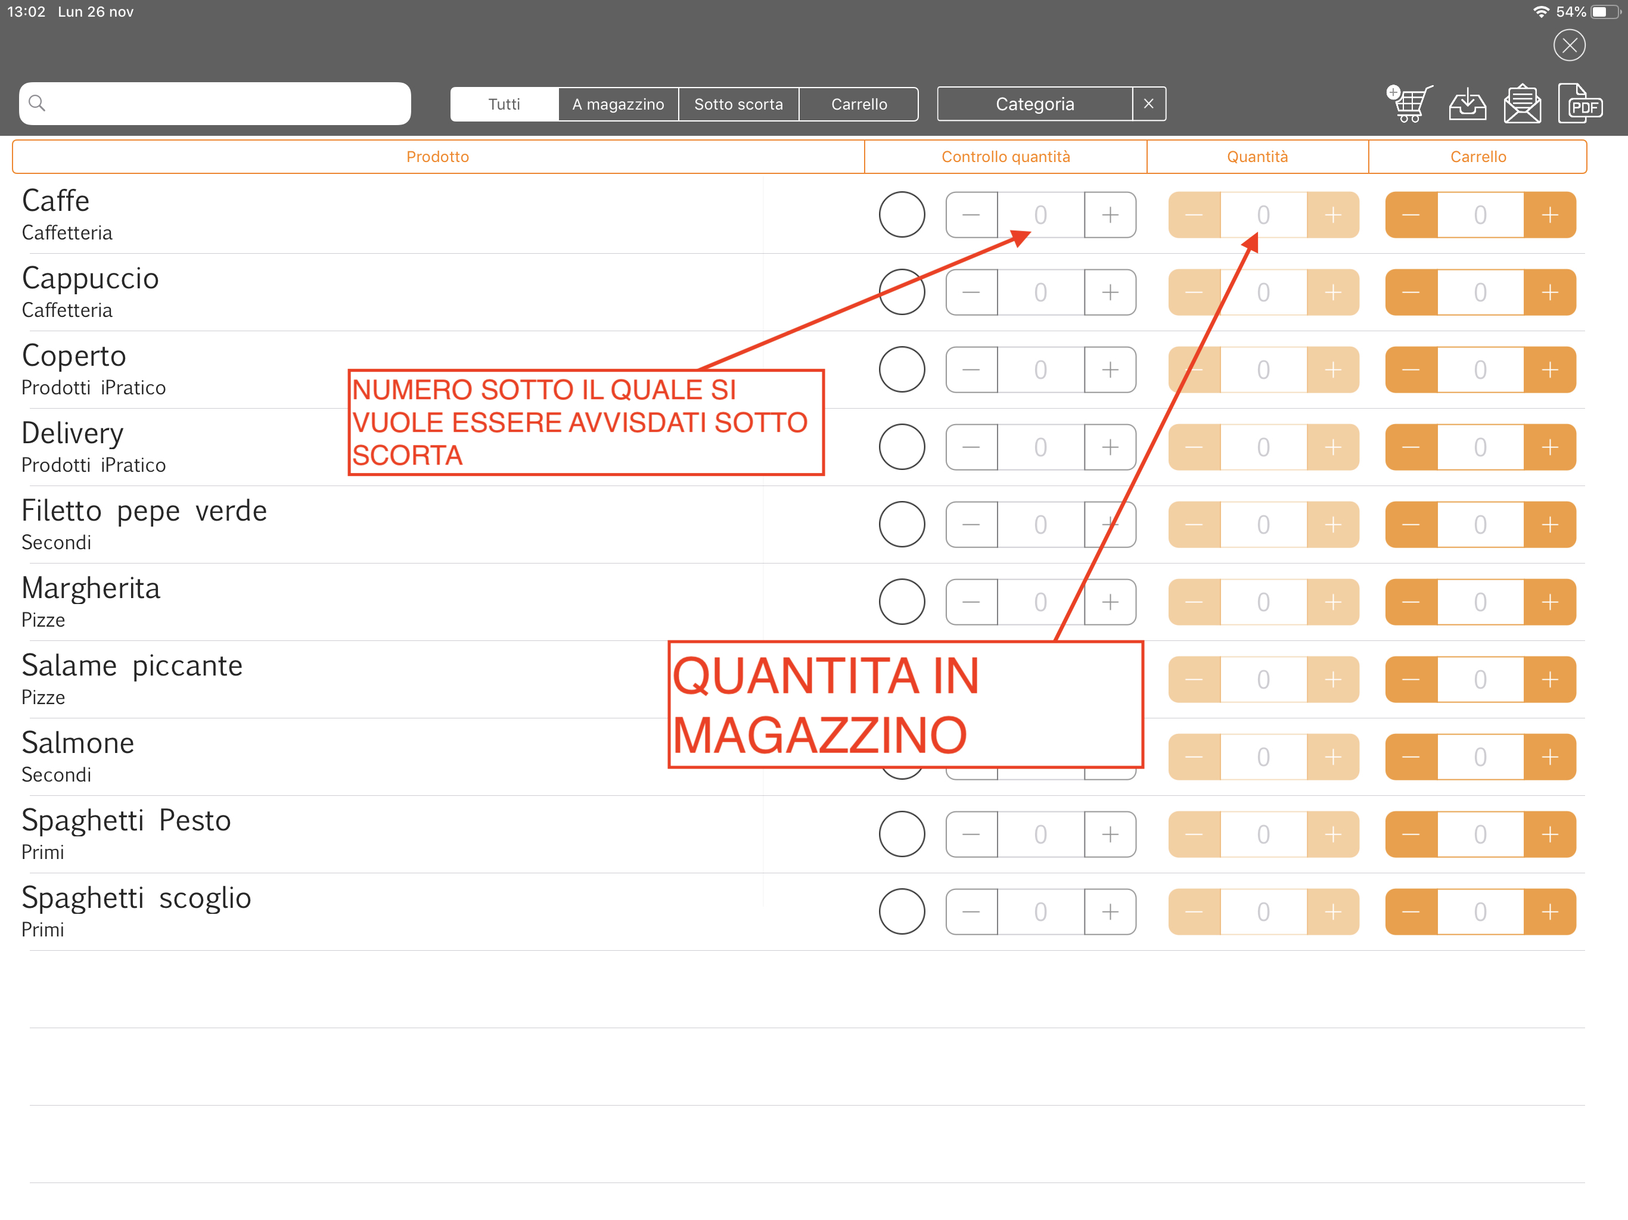Increase Cappuccio control quantity with plus
Image resolution: width=1628 pixels, height=1220 pixels.
tap(1110, 292)
